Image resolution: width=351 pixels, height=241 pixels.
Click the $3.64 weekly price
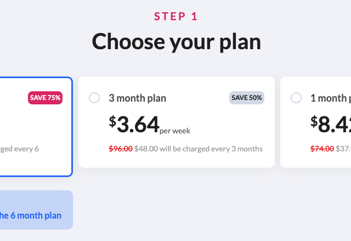(x=138, y=124)
